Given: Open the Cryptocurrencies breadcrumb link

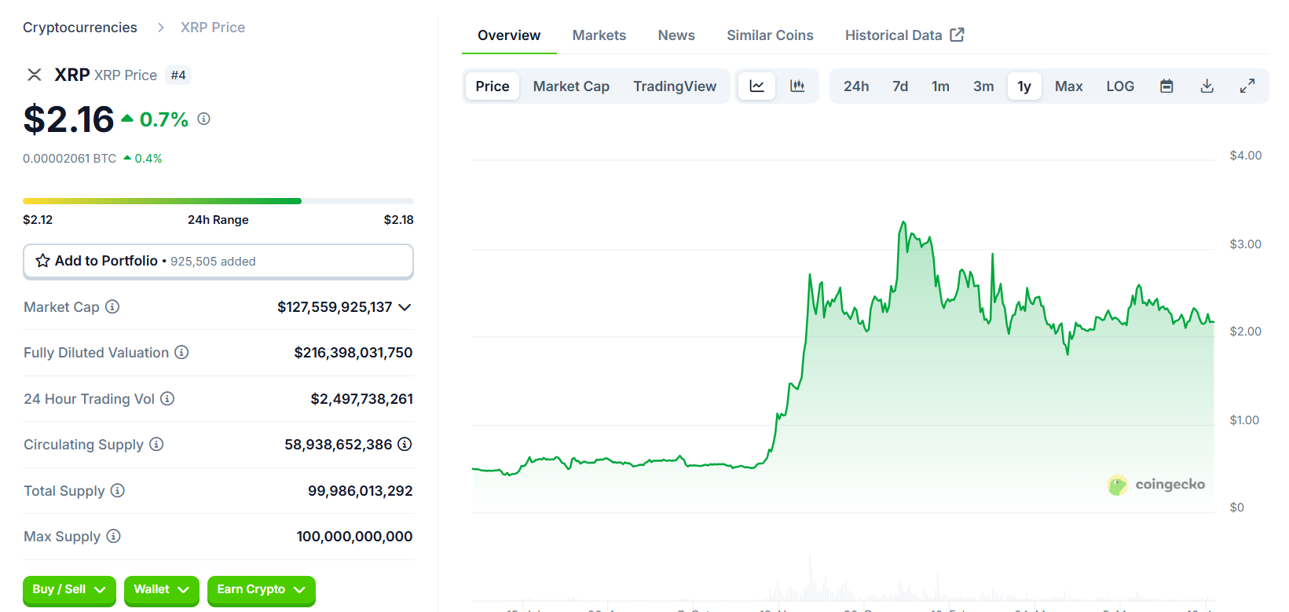Looking at the screenshot, I should 80,27.
